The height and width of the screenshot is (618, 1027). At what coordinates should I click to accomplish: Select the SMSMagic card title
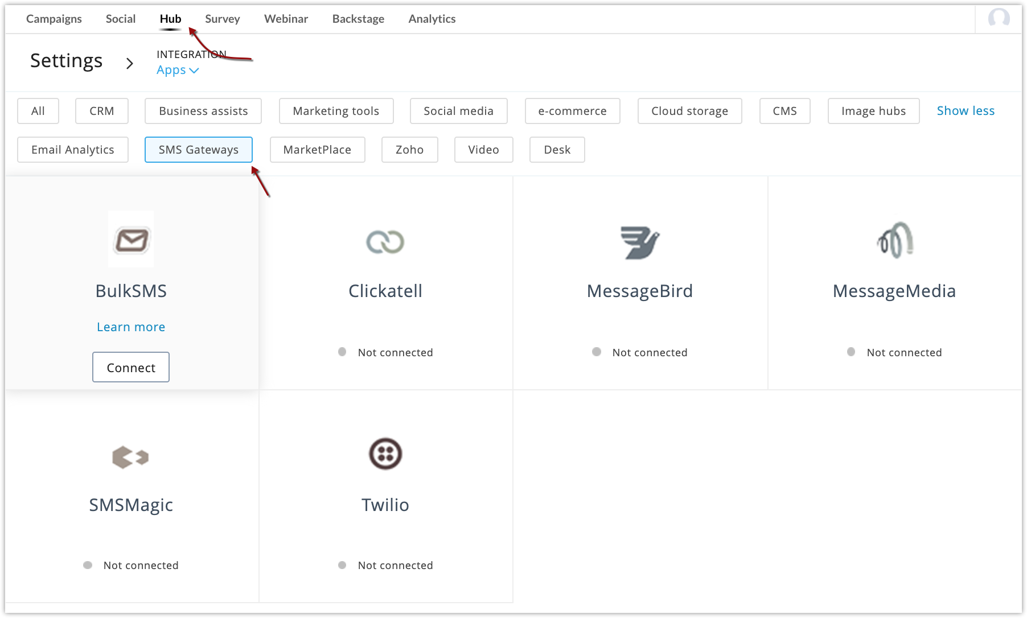(x=131, y=505)
